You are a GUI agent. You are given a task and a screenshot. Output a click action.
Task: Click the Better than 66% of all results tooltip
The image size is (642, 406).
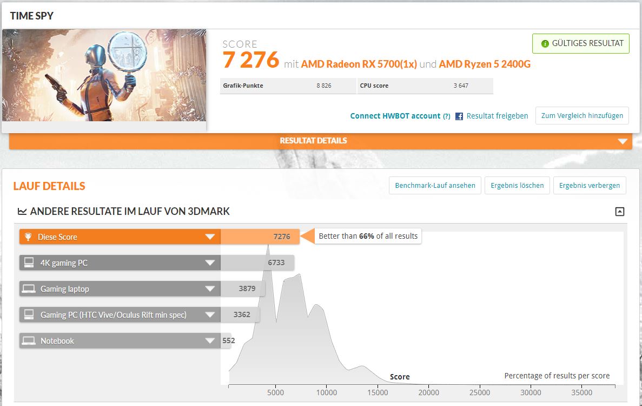368,236
